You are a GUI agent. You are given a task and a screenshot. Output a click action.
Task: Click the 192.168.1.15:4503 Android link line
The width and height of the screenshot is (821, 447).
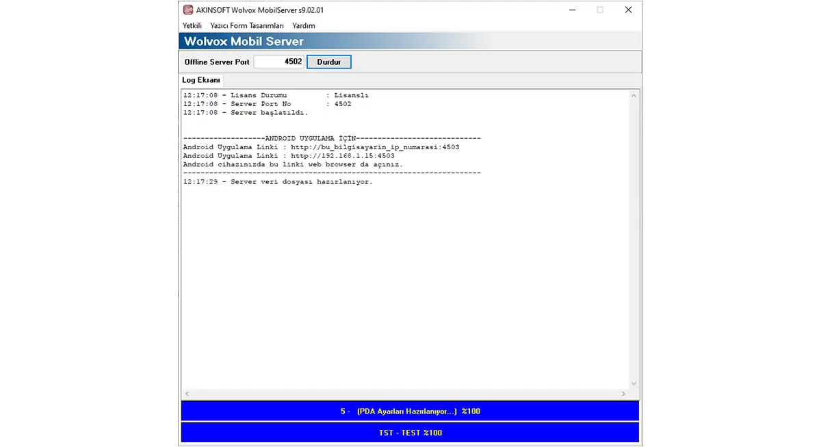tap(288, 156)
